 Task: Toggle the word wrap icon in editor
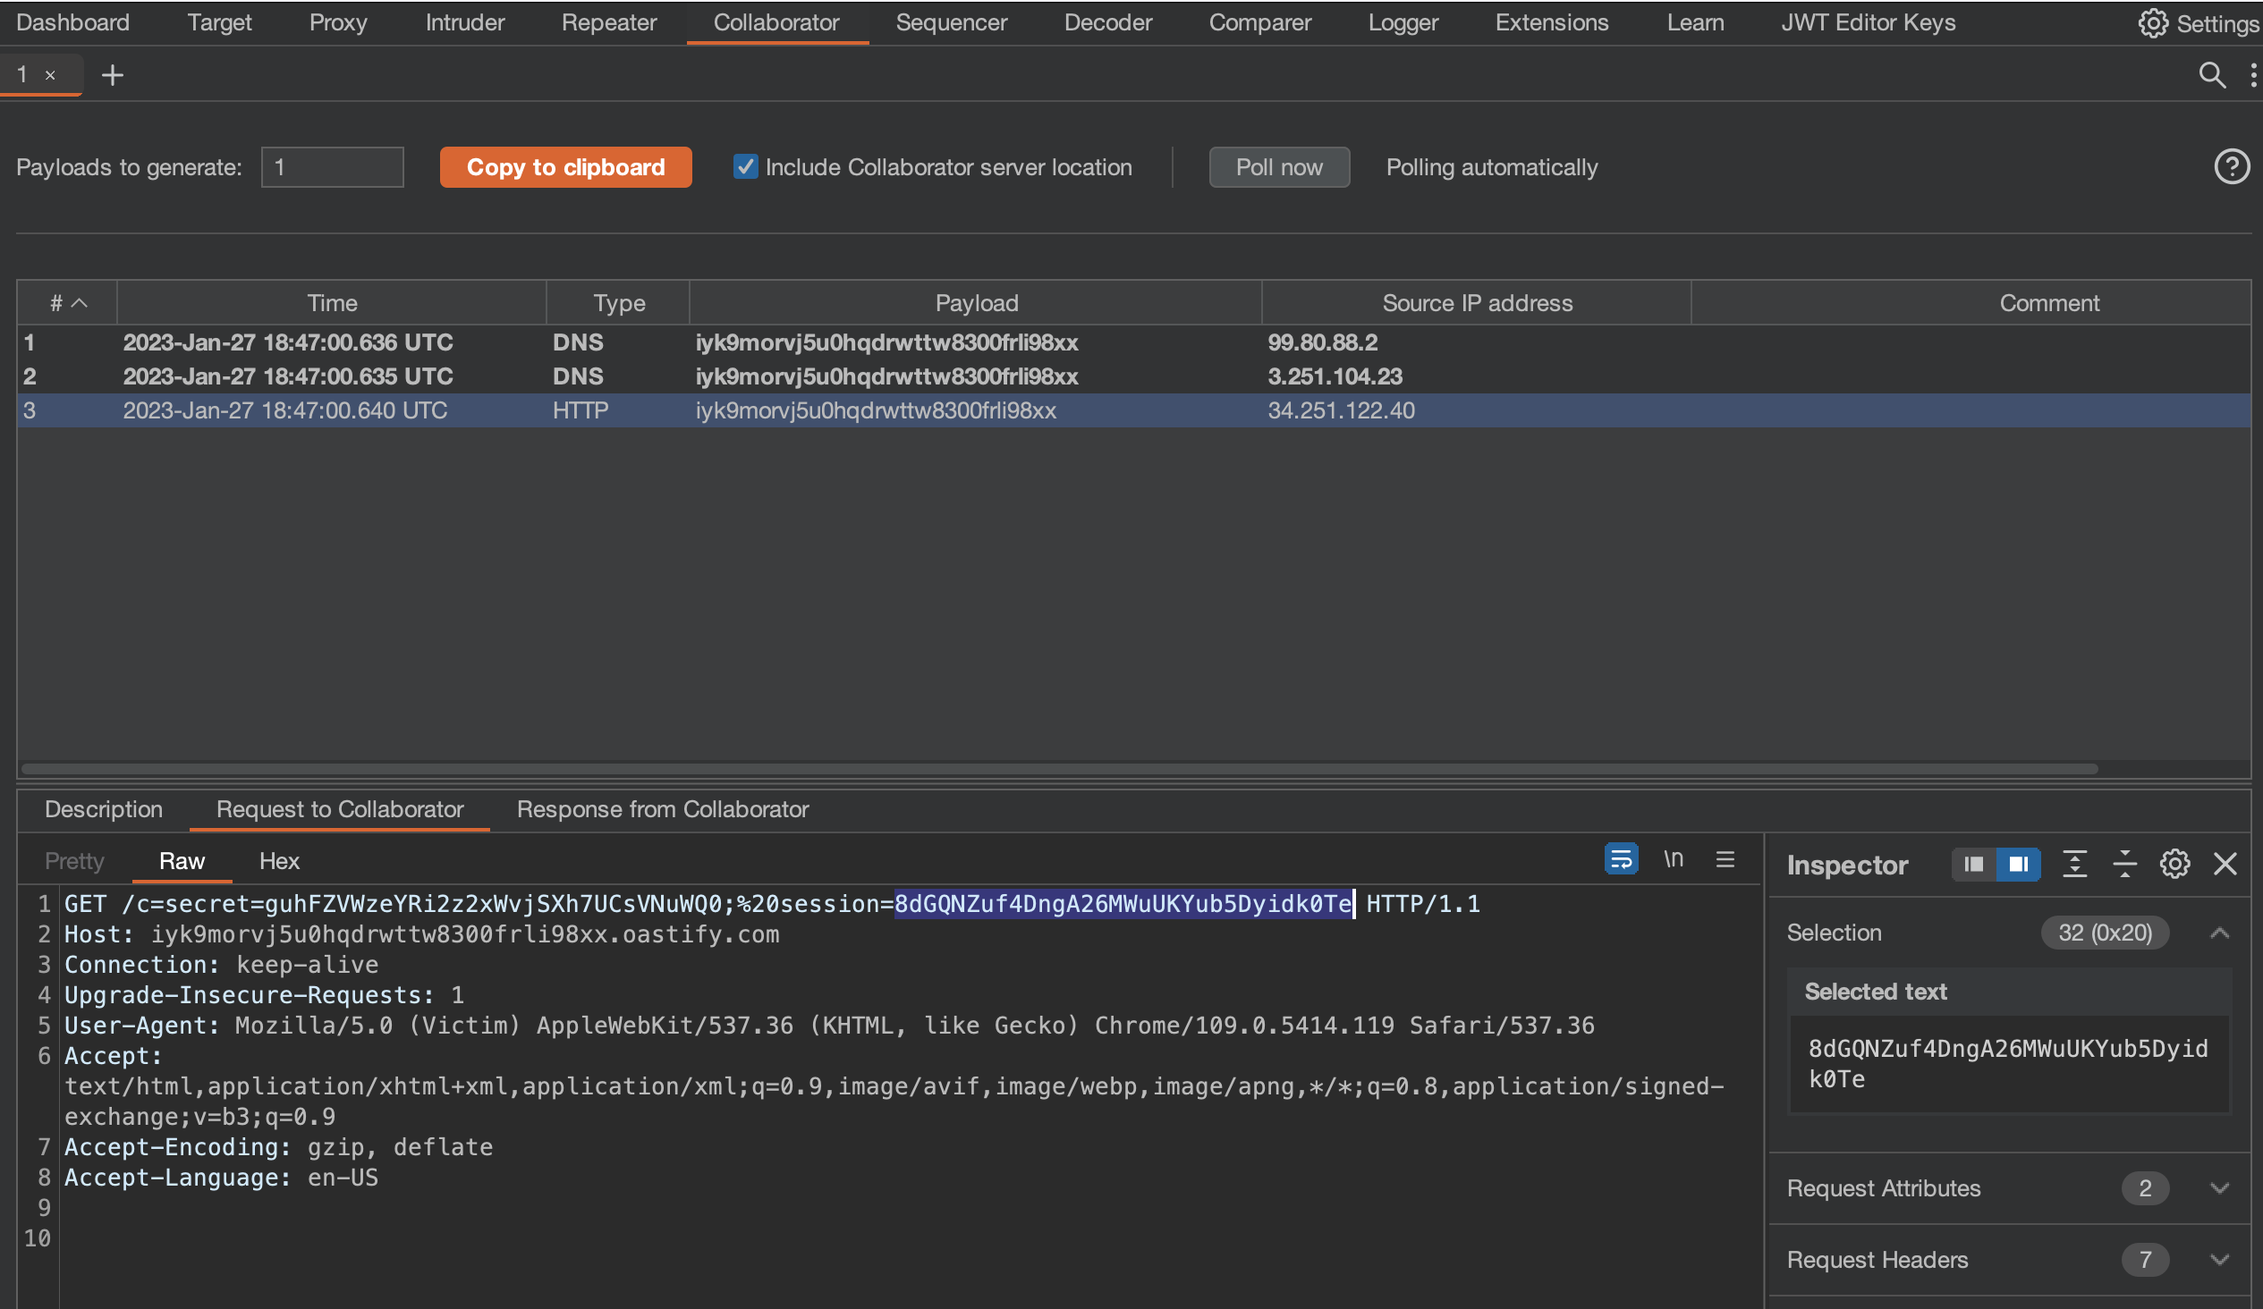1621,859
